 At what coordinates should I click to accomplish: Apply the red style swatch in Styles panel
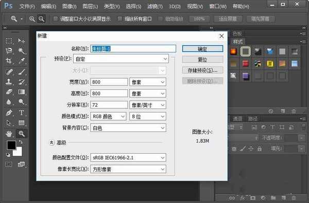tap(246, 64)
